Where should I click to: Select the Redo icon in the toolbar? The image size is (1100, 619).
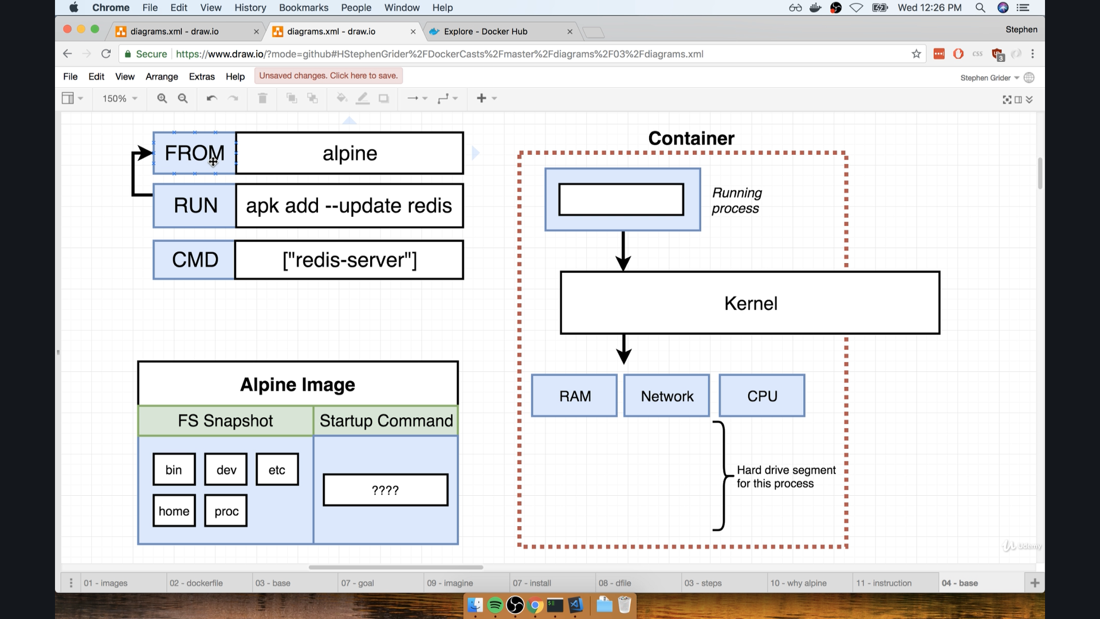(233, 98)
